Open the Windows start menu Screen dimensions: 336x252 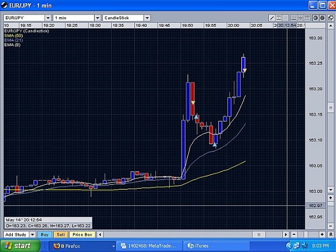click(x=20, y=246)
